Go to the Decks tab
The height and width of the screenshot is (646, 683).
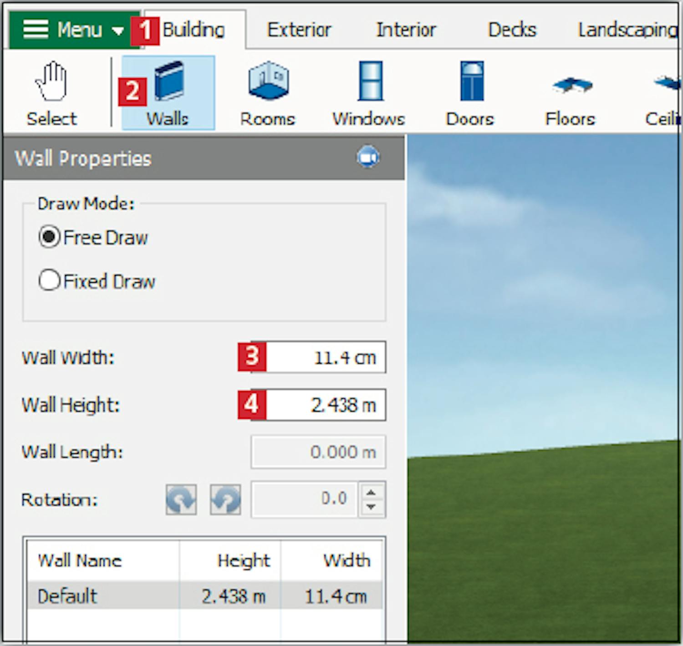click(512, 30)
